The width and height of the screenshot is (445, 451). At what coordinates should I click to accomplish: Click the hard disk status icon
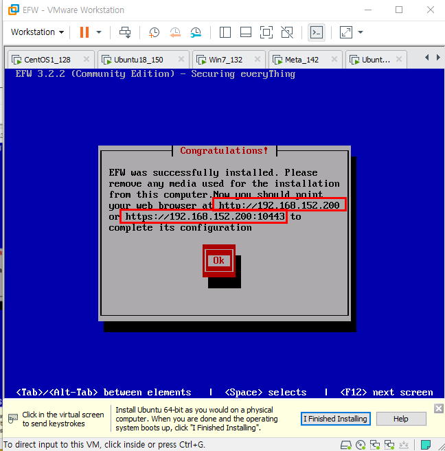tap(346, 445)
